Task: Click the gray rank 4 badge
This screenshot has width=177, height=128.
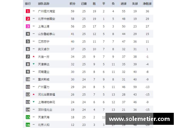Action: tap(28, 34)
